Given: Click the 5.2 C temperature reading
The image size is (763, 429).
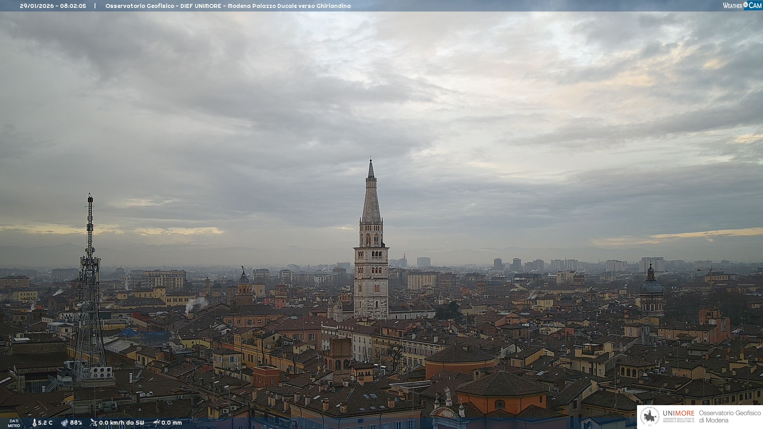Looking at the screenshot, I should pos(45,423).
